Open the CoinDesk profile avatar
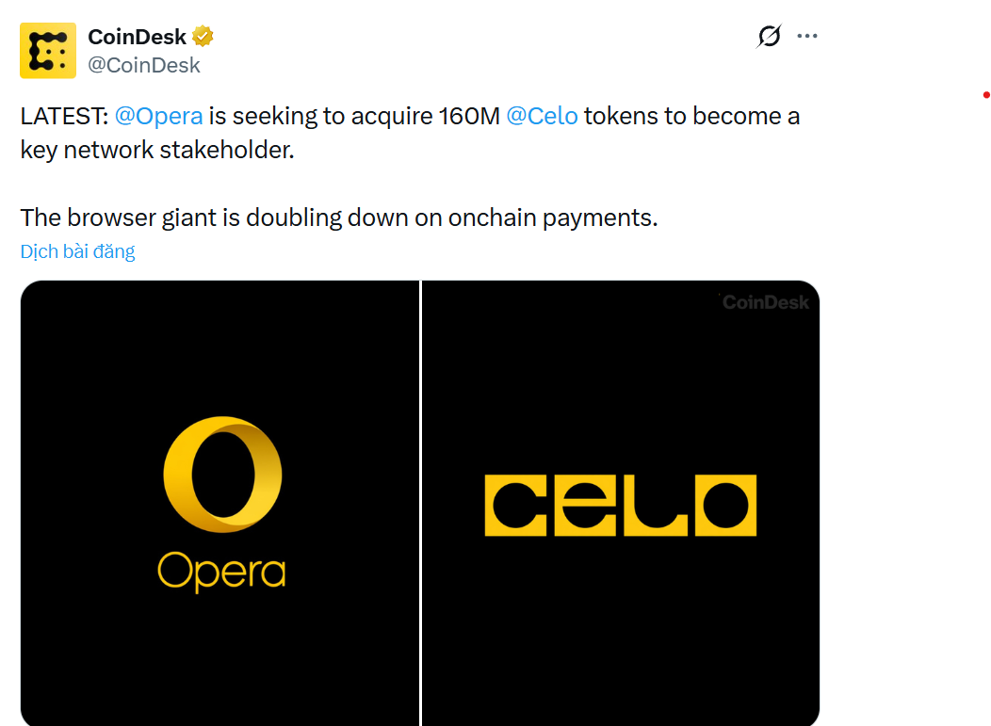 point(48,50)
